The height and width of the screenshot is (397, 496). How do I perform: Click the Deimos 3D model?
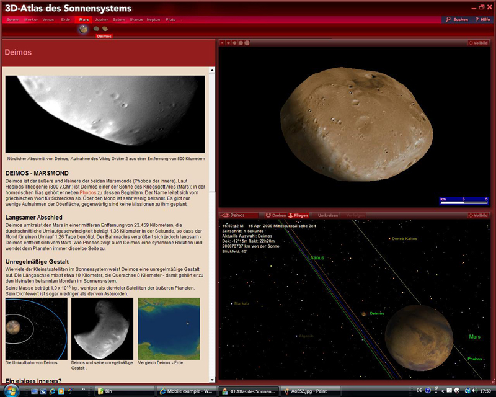(x=356, y=125)
